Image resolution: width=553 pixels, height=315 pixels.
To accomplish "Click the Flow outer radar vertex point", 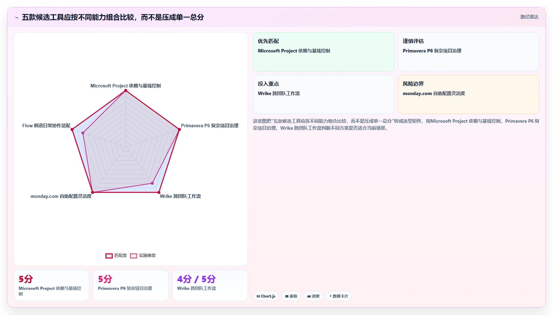I will 72,129.
